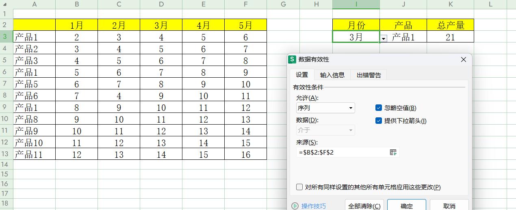Enable apply changes to all same-setting cells
The height and width of the screenshot is (210, 516).
click(x=299, y=187)
